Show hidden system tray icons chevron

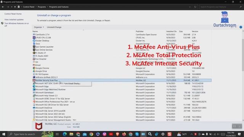click(x=191, y=134)
